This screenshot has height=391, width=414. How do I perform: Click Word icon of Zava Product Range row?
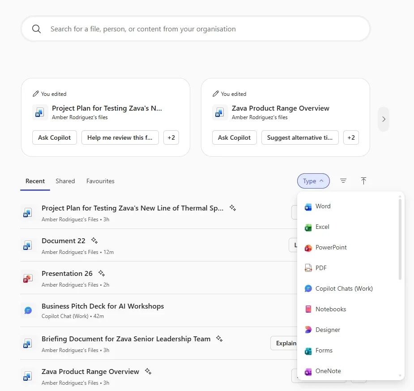click(x=27, y=376)
